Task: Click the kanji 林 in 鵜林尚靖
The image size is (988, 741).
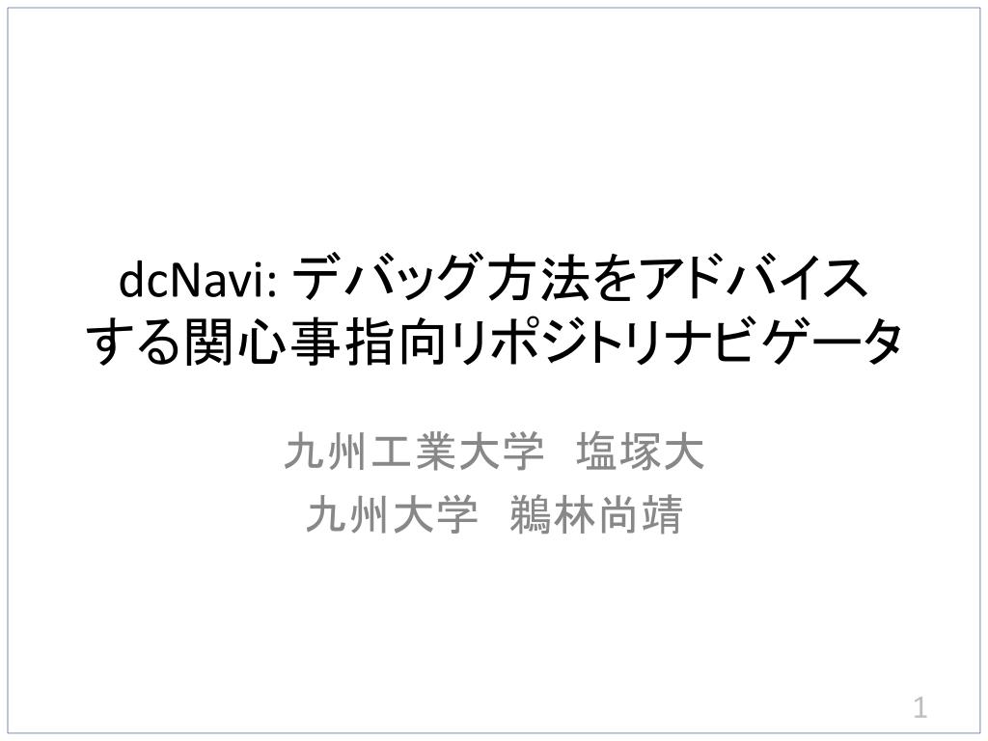Action: tap(575, 515)
